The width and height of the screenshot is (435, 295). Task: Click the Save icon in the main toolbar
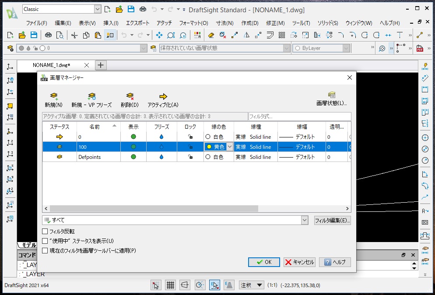[34, 35]
